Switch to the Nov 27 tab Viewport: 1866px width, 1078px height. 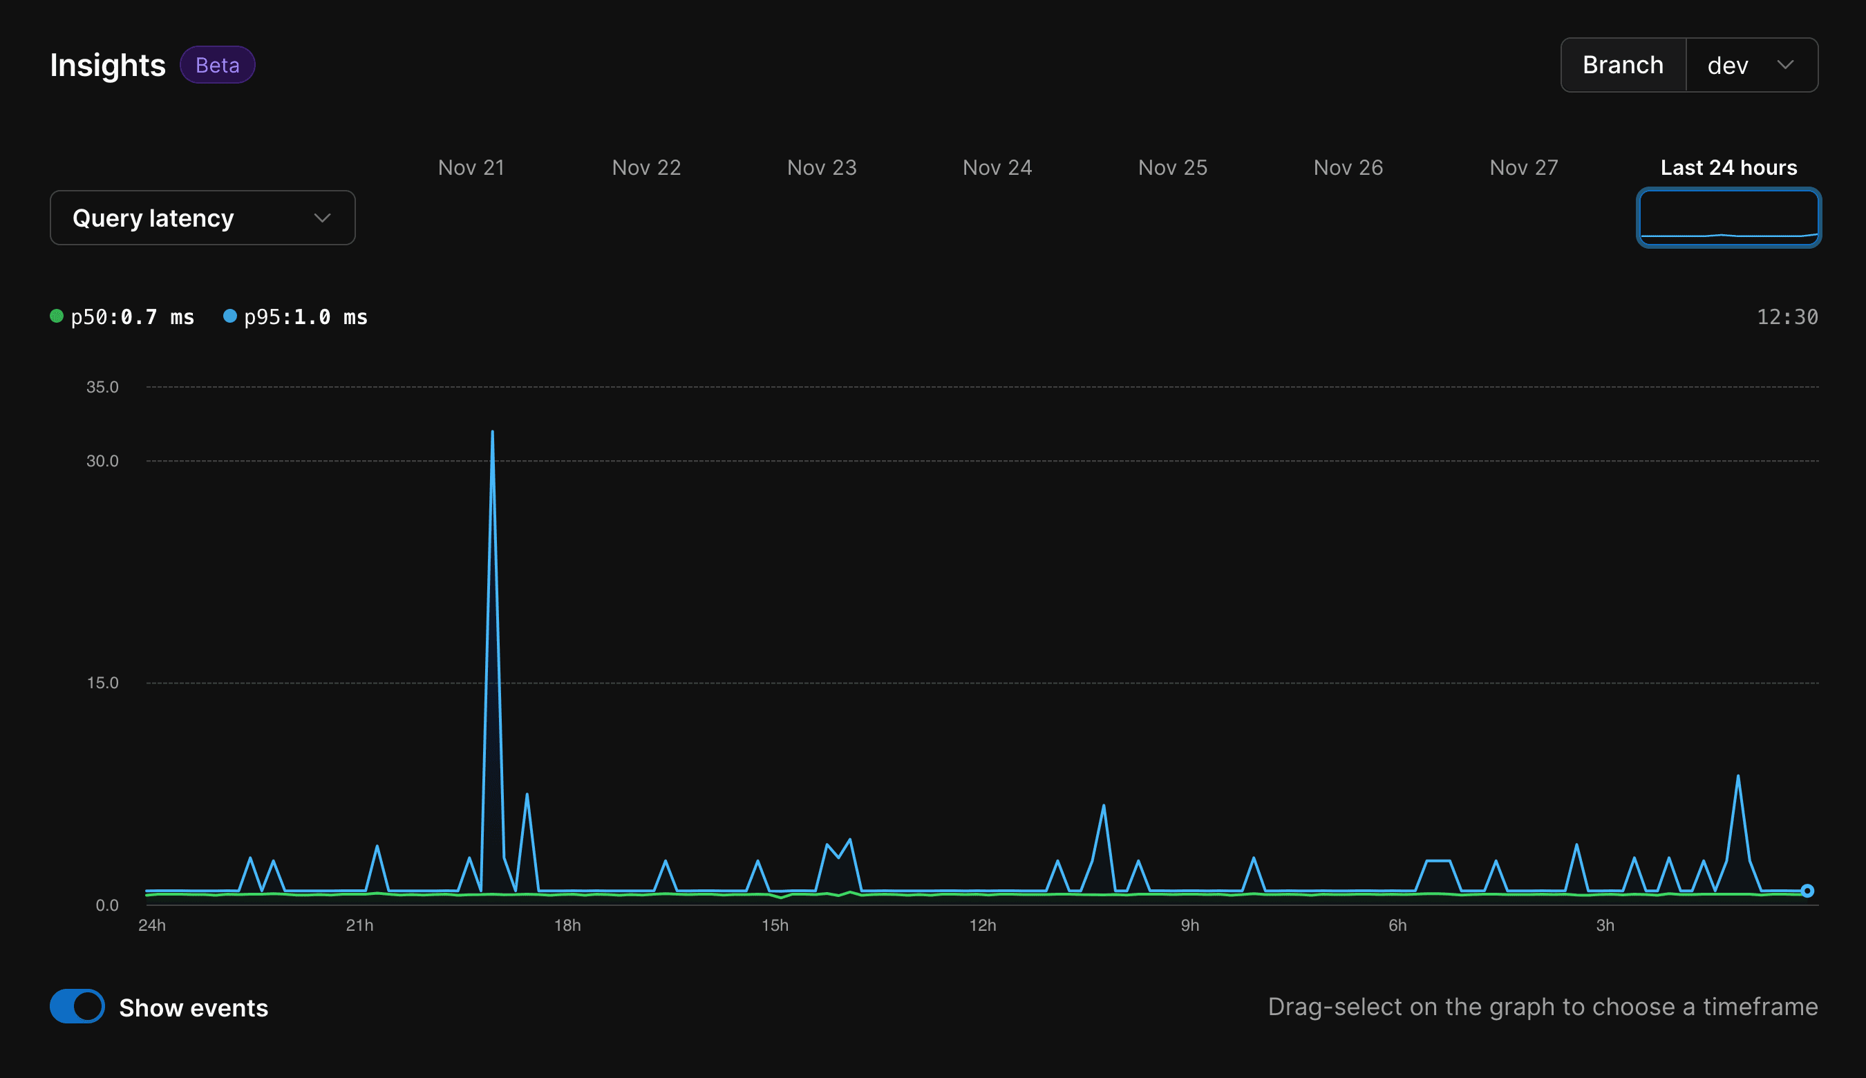[1524, 167]
